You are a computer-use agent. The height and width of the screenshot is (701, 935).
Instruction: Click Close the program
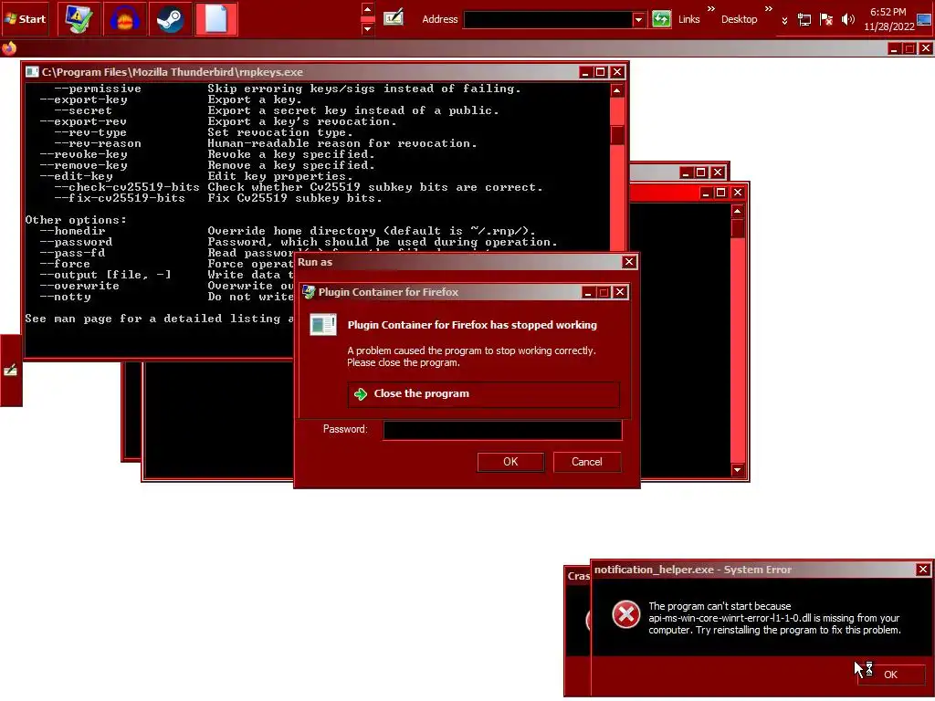pos(483,394)
